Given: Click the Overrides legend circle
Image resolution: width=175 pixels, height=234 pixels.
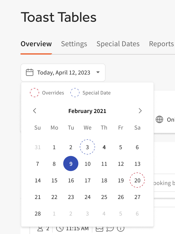Looking at the screenshot, I should pyautogui.click(x=35, y=93).
